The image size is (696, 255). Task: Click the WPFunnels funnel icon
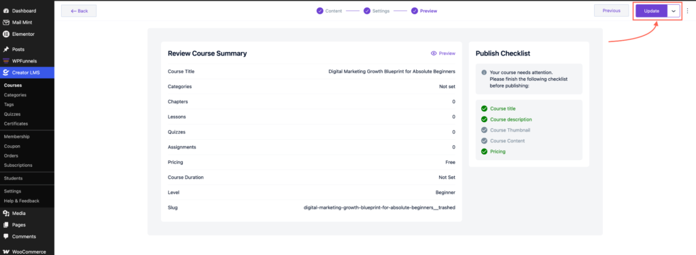(6, 60)
